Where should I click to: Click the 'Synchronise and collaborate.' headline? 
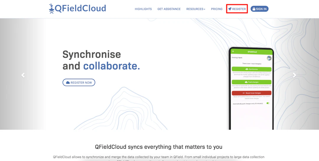[x=101, y=60]
